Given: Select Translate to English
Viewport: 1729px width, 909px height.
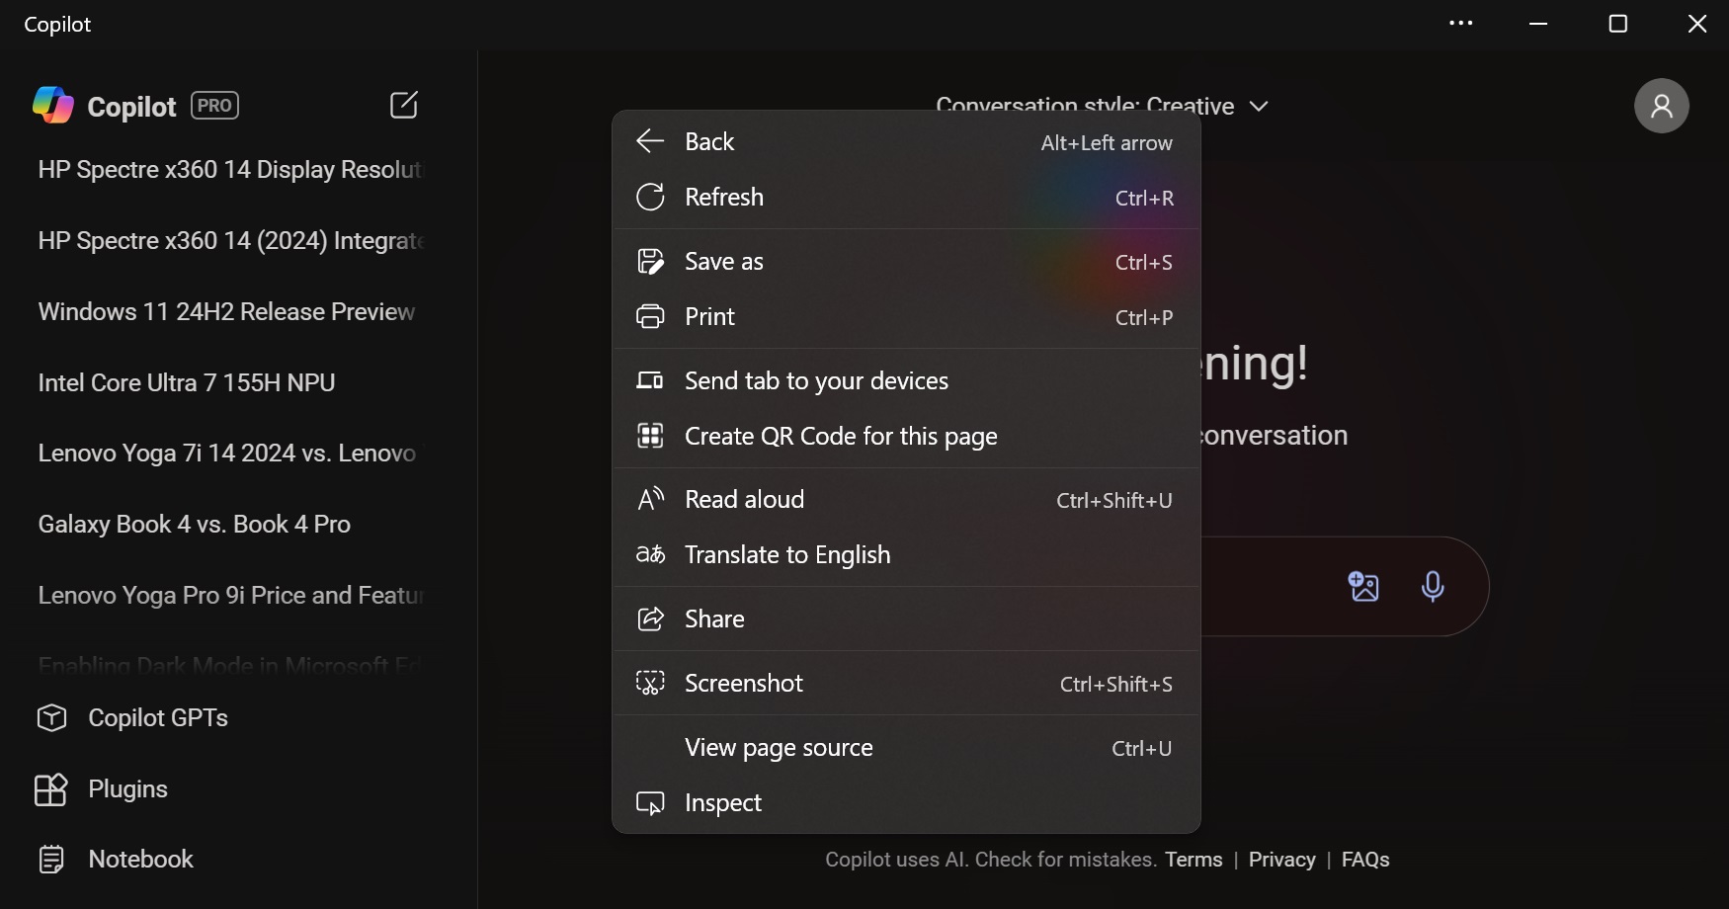Looking at the screenshot, I should [786, 554].
